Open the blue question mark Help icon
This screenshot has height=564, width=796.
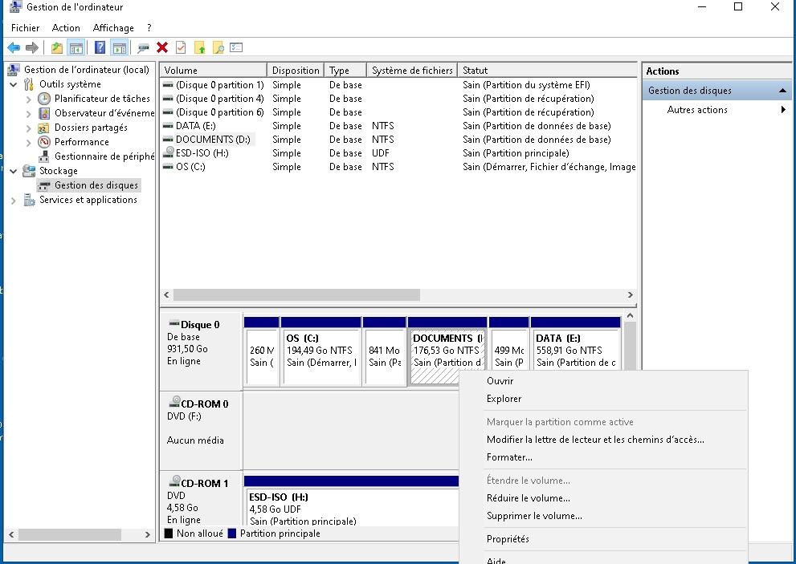[x=100, y=48]
